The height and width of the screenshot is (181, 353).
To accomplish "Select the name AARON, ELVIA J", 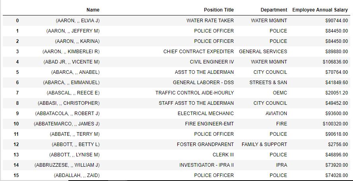I will point(78,21).
